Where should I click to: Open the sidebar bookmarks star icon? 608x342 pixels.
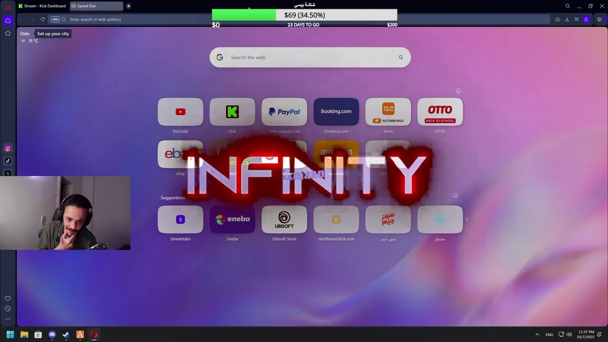(8, 33)
